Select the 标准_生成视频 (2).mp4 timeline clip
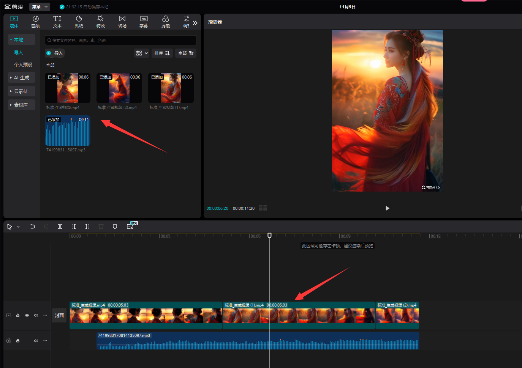Image resolution: width=522 pixels, height=368 pixels. (397, 315)
